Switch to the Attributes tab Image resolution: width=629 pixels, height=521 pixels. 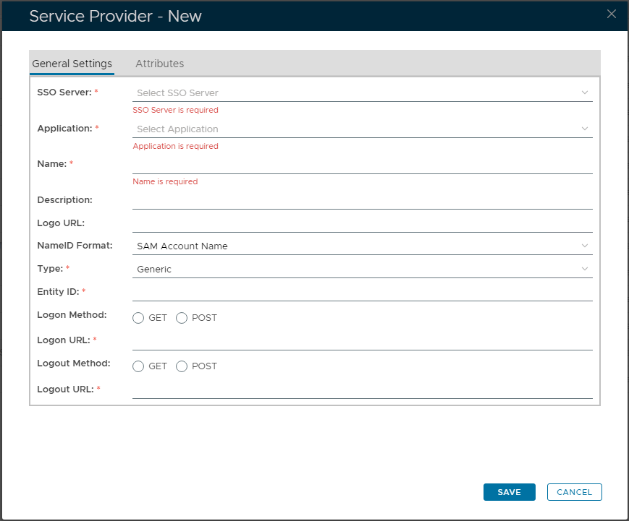159,64
